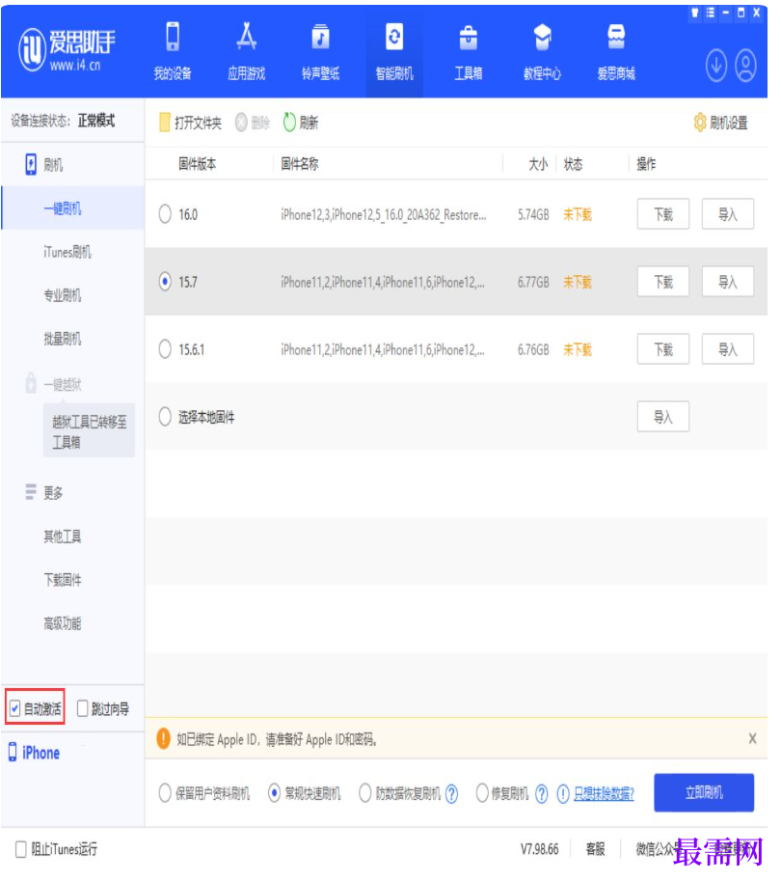
Task: Expand the 更多 sidebar section
Action: [52, 492]
